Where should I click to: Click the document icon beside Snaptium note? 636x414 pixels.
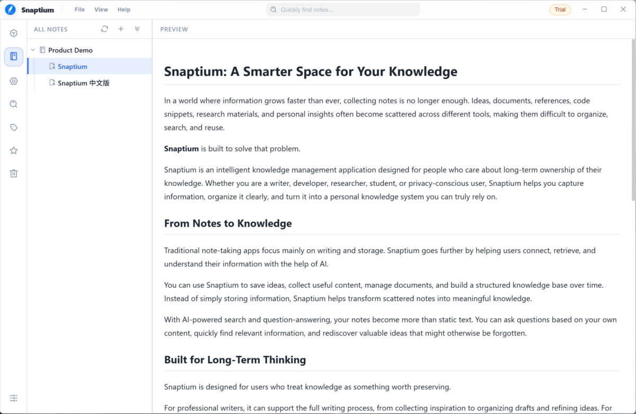52,67
